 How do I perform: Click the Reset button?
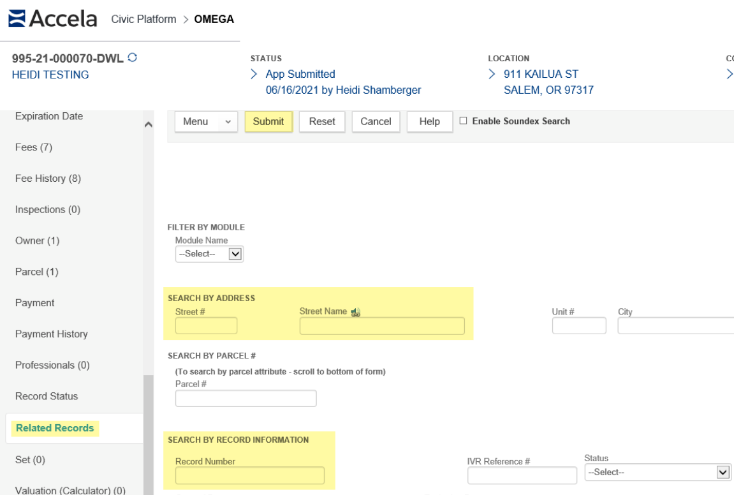pos(323,122)
